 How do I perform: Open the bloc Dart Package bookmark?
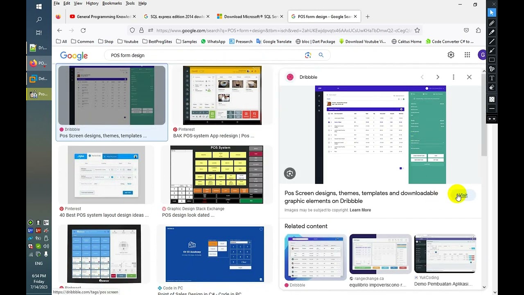[x=315, y=41]
